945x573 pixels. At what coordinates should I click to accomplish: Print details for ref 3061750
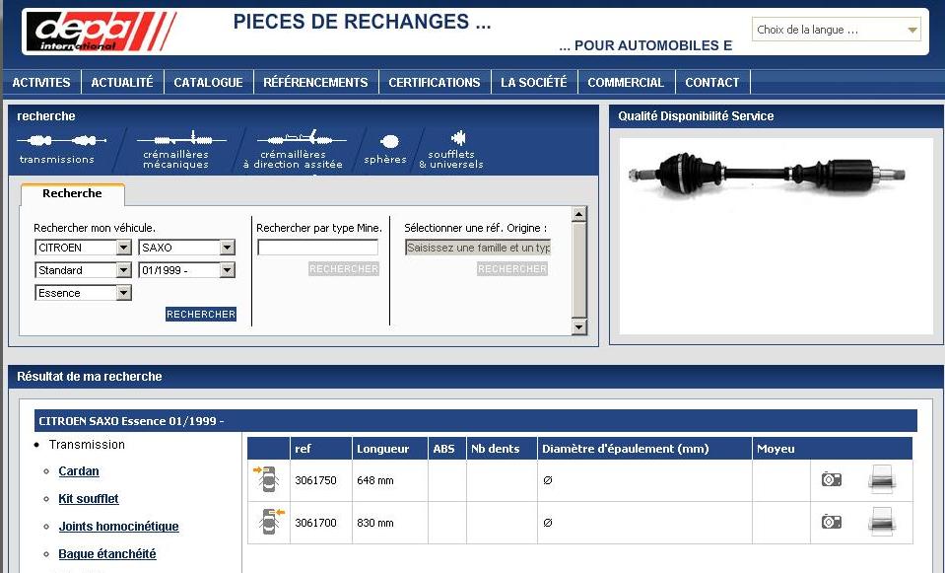881,480
